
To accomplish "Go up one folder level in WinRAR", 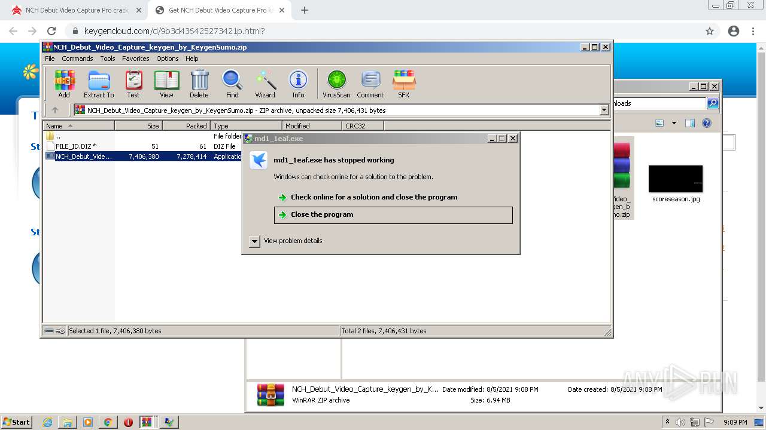I will (x=55, y=110).
